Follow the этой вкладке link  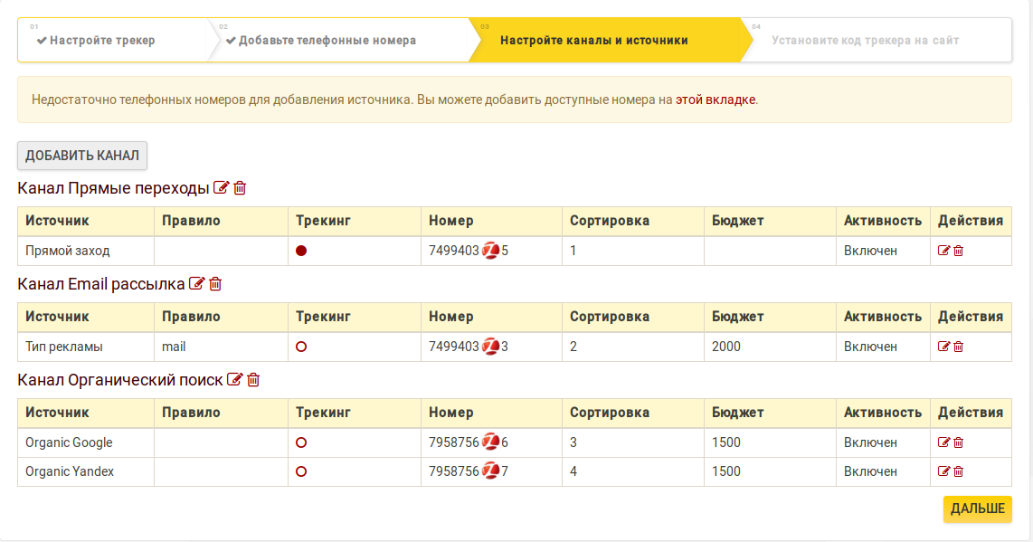[716, 100]
